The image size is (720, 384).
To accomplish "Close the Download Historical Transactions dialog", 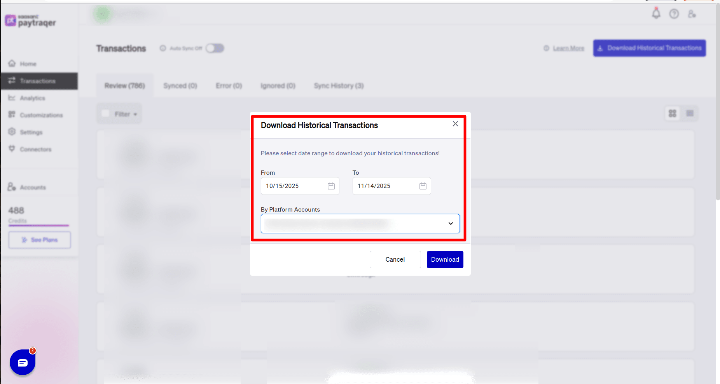I will [455, 124].
